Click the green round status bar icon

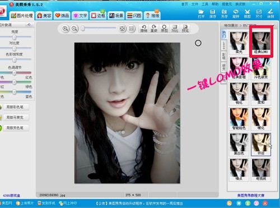248,203
